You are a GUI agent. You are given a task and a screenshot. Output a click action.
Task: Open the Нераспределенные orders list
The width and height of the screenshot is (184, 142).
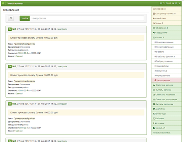click(166, 47)
